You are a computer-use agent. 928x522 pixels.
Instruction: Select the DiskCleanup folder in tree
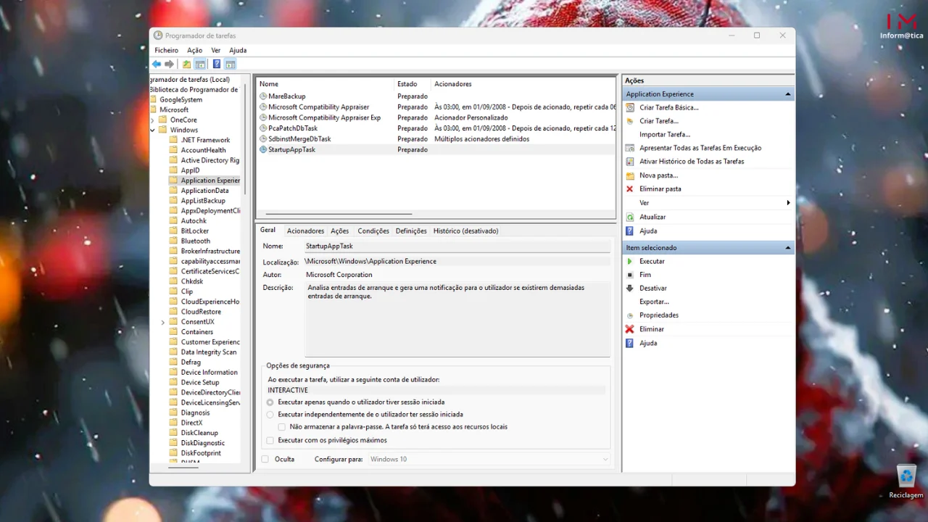[199, 433]
